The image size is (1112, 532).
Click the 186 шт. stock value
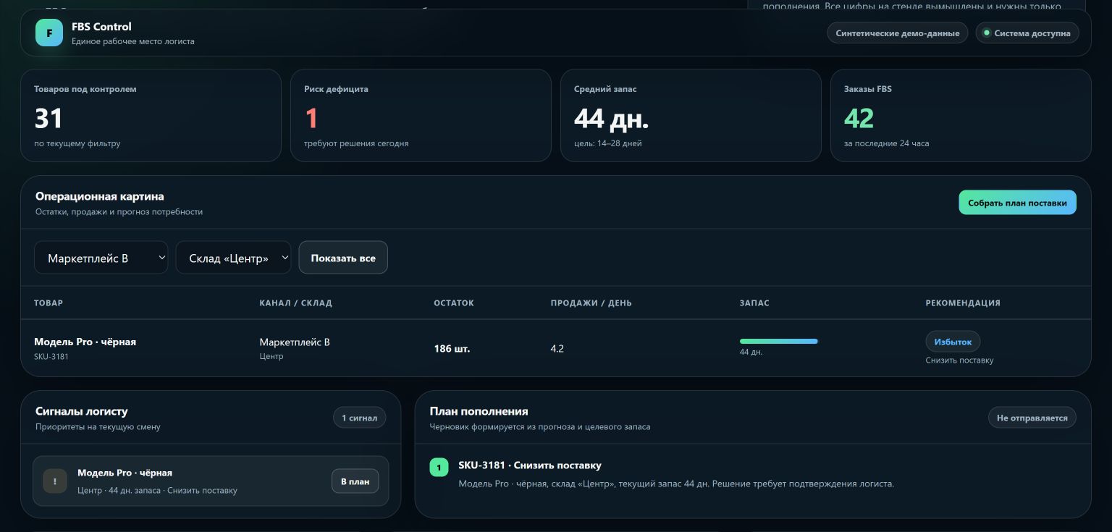[x=452, y=349]
